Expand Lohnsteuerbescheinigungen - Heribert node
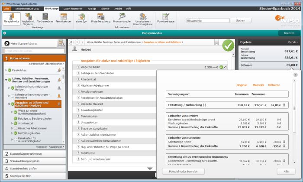Viewport: 303px width, 182px height. (x=9, y=88)
